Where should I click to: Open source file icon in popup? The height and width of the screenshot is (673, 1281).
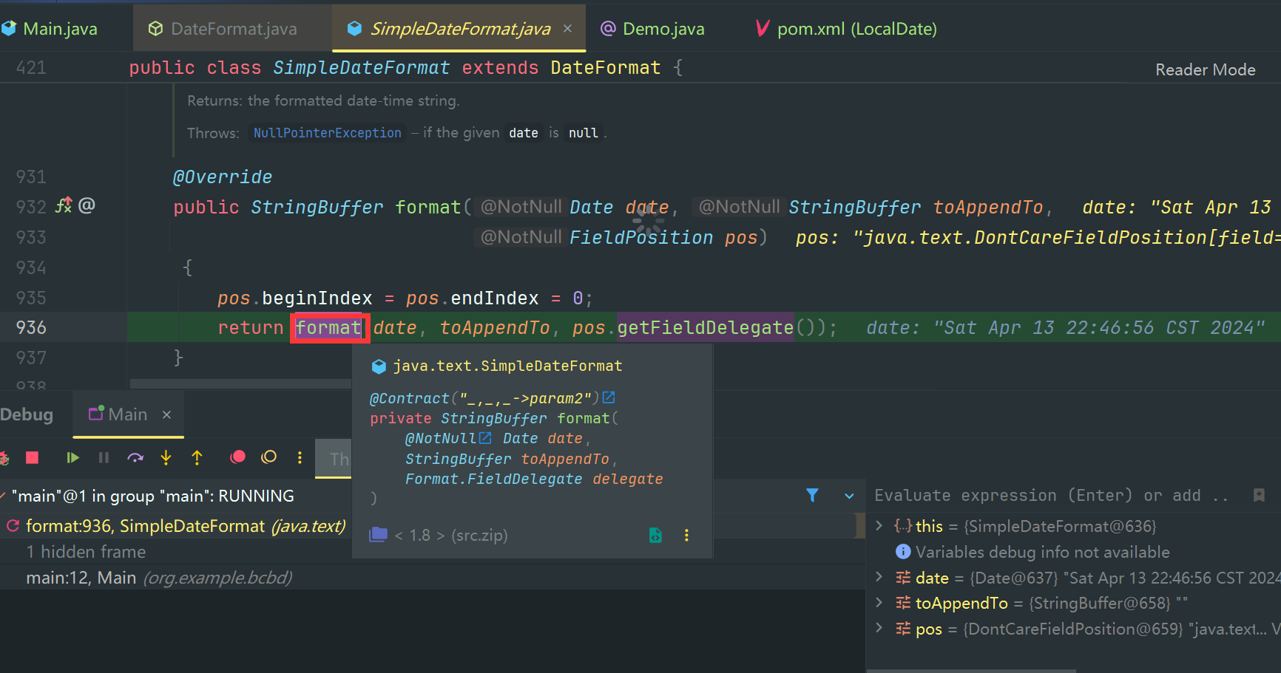pyautogui.click(x=655, y=535)
